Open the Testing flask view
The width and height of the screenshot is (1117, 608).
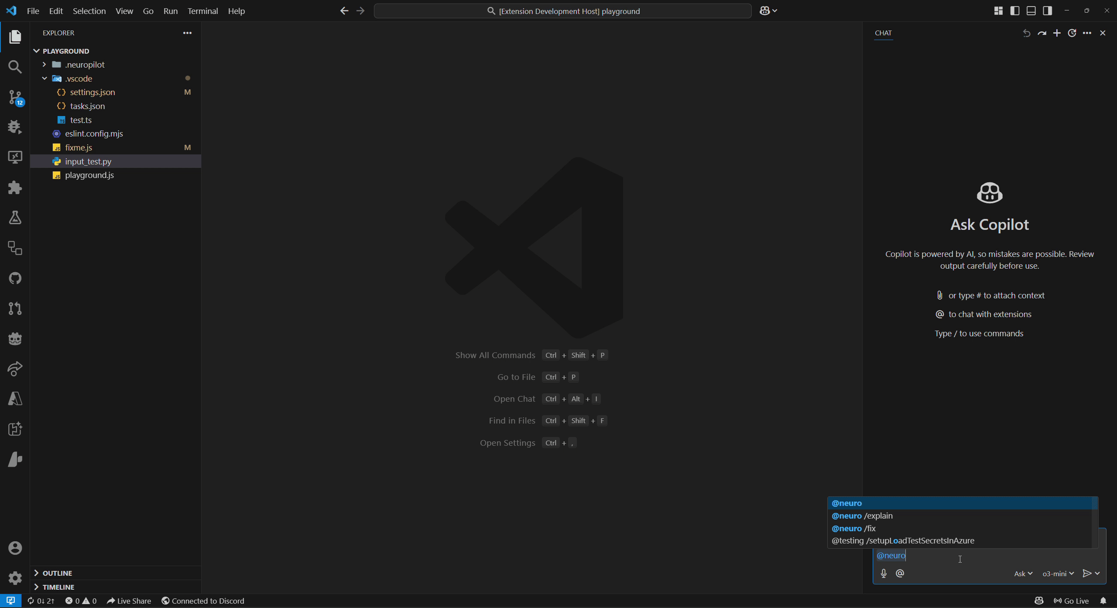point(15,218)
